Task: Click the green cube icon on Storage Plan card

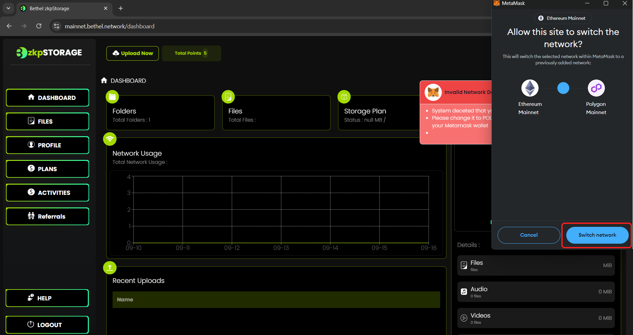Action: (344, 97)
